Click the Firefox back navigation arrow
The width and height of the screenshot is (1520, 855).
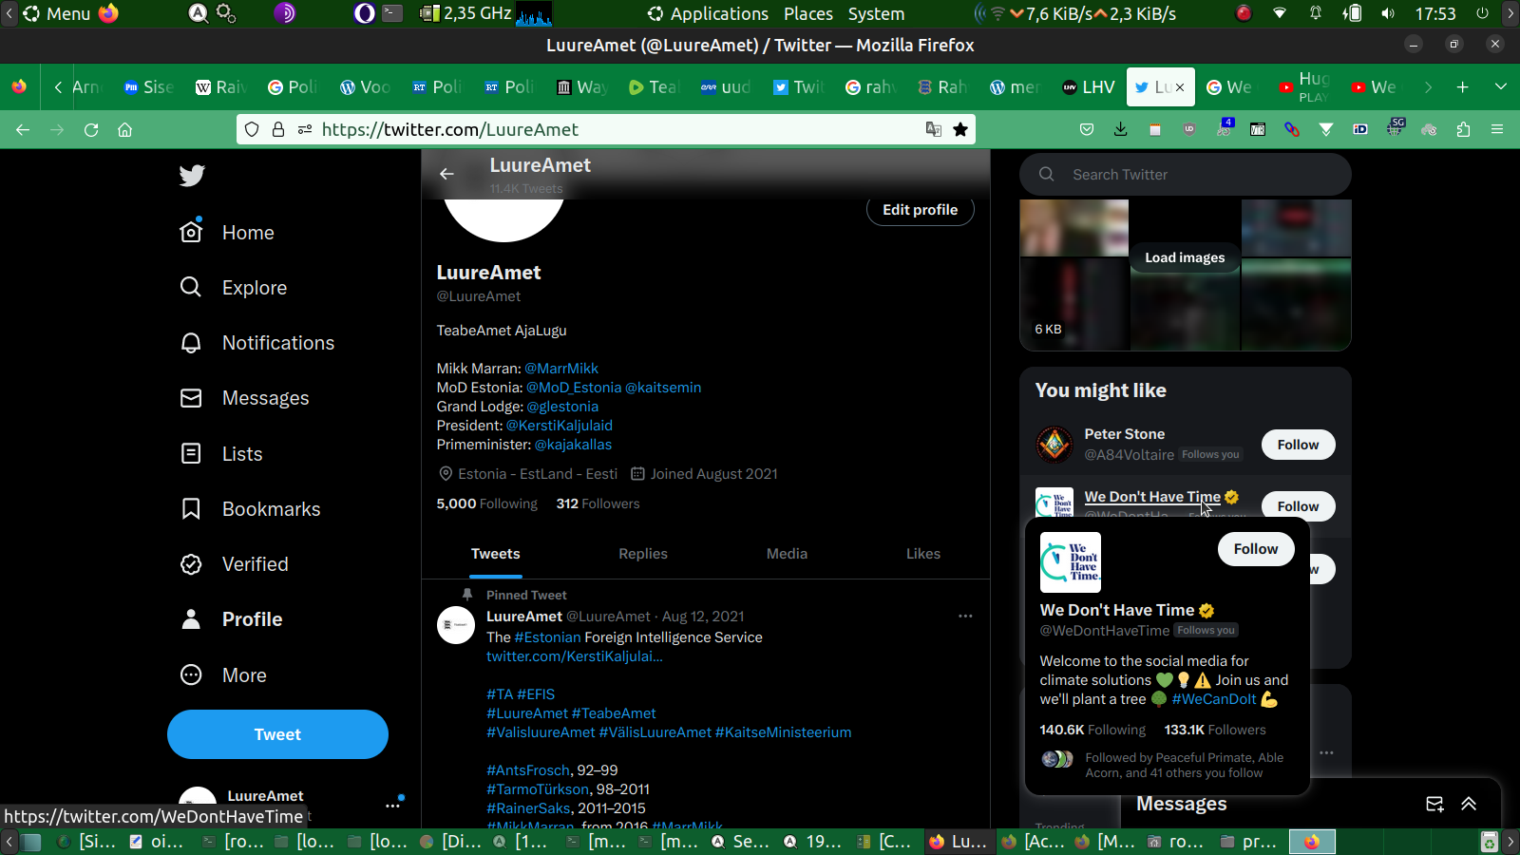[x=23, y=130]
